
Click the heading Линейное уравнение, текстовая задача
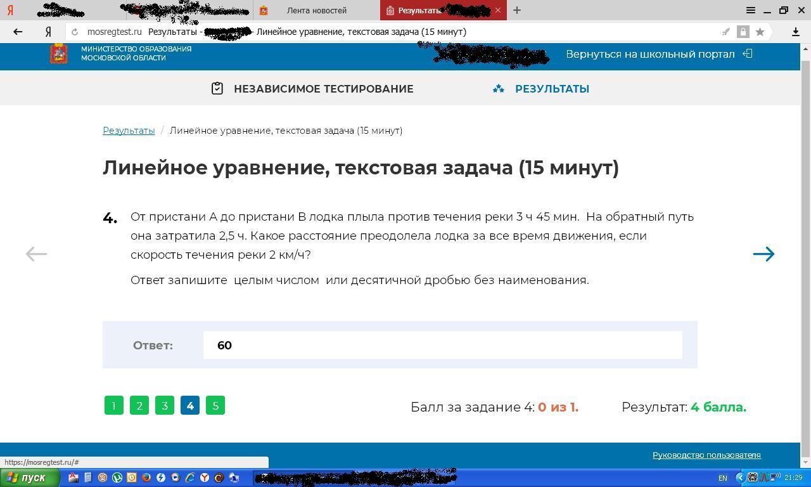click(x=361, y=167)
